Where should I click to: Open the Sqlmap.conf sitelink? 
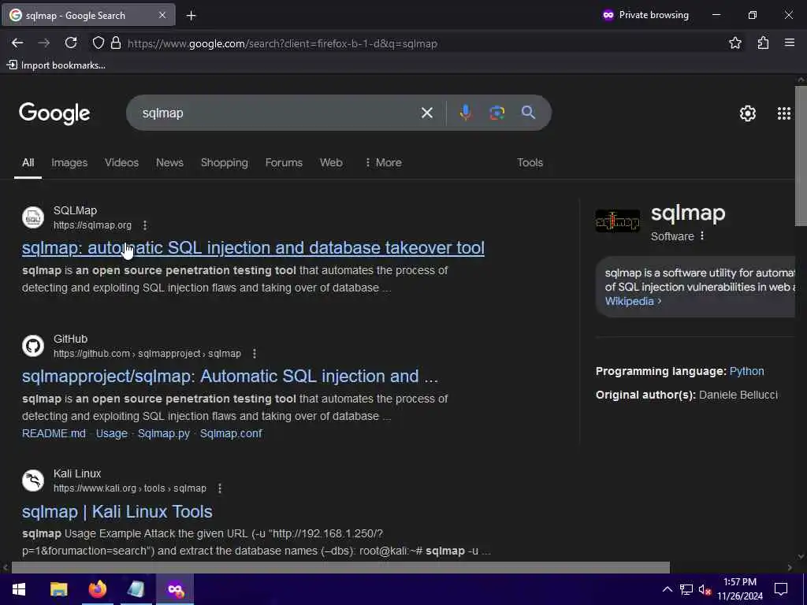231,434
